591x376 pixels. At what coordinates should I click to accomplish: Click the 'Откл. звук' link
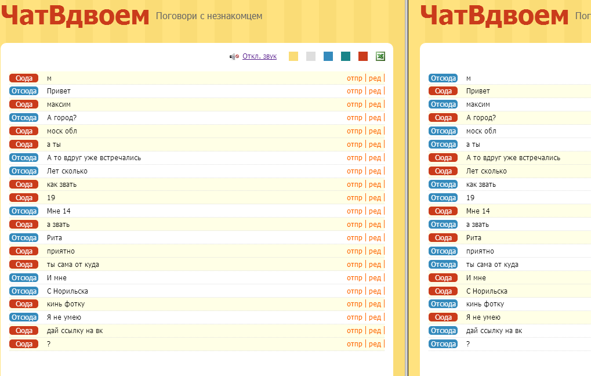pyautogui.click(x=259, y=56)
